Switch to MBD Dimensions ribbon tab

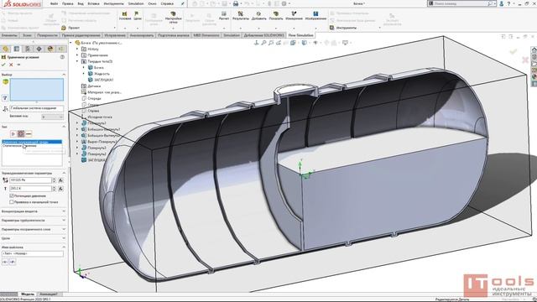[206, 35]
